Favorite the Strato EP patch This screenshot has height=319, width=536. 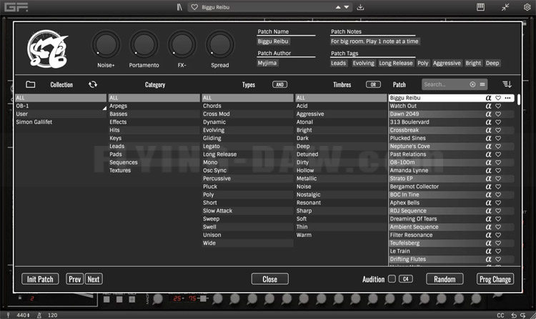click(x=498, y=179)
